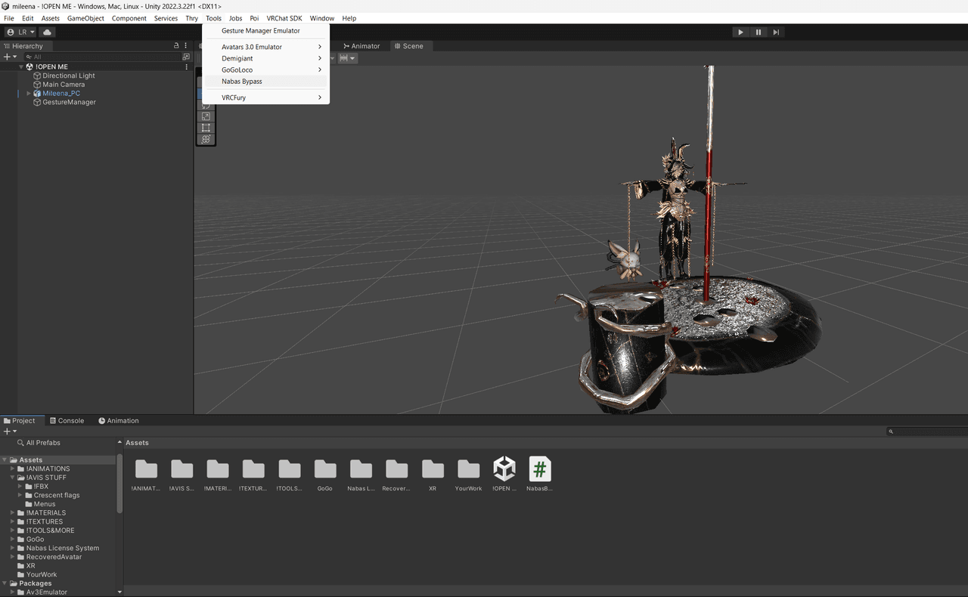Expand the Mileena_PC object
Screen dimensions: 968x597
pyautogui.click(x=29, y=94)
